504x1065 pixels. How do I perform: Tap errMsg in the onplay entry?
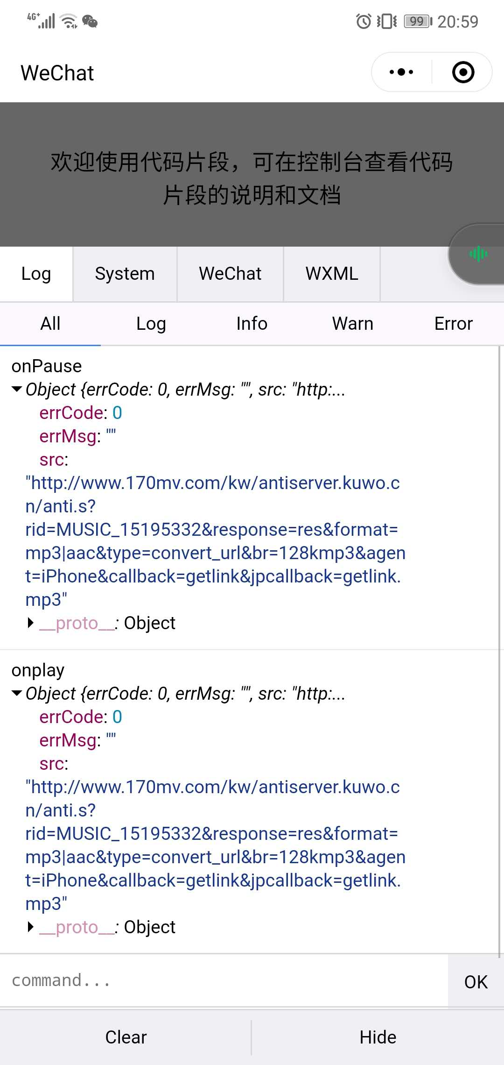[77, 740]
